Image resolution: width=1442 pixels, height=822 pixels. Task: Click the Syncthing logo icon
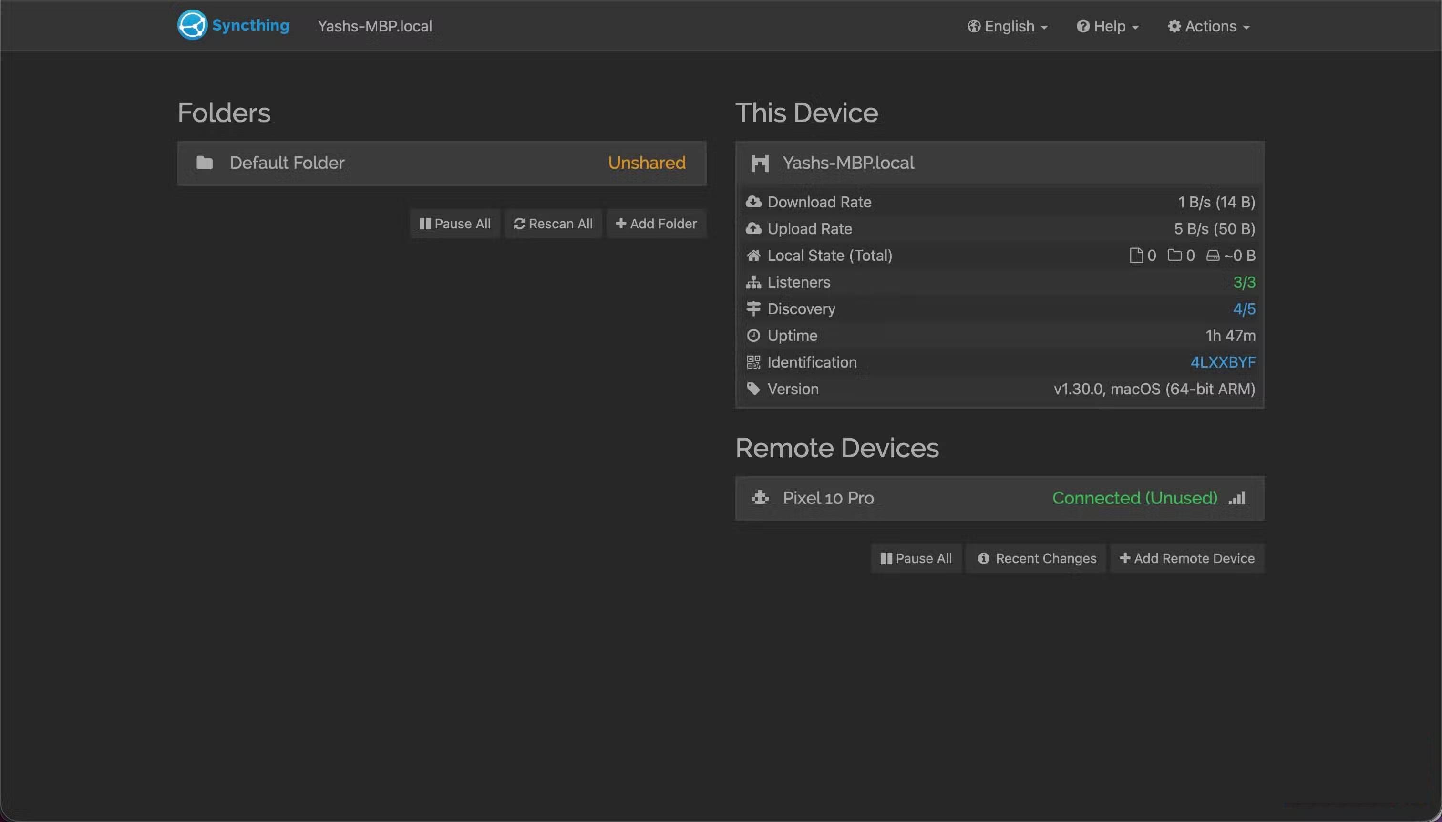pos(193,25)
